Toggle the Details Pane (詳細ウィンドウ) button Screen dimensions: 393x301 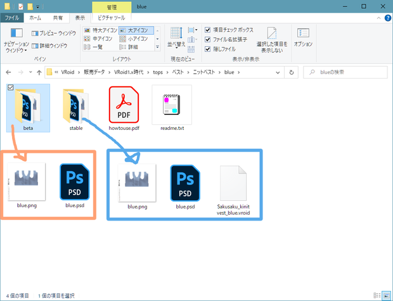49,46
